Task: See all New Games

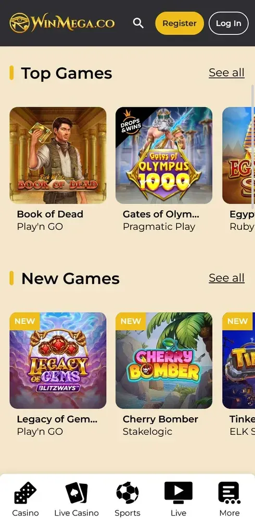Action: coord(226,278)
